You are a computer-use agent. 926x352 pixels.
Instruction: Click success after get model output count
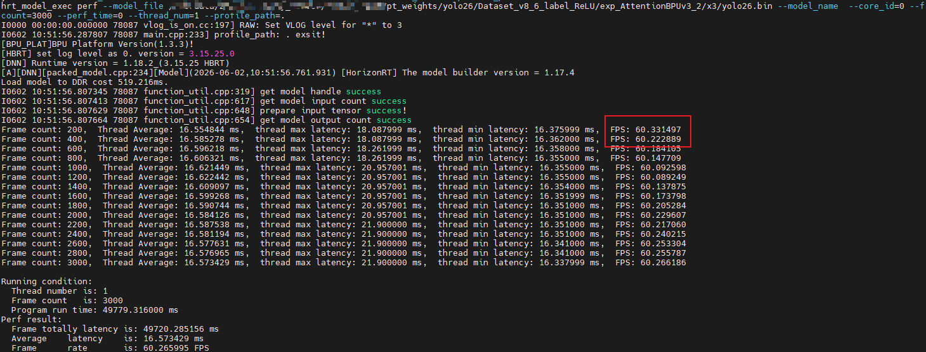[x=394, y=120]
